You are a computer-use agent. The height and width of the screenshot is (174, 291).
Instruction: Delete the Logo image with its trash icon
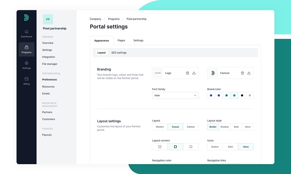click(187, 73)
